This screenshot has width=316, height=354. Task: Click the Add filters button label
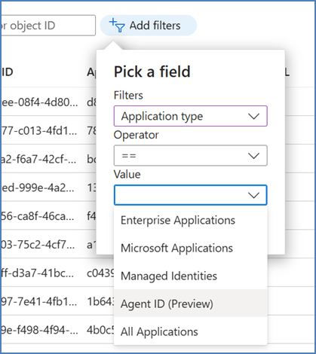[x=155, y=26]
